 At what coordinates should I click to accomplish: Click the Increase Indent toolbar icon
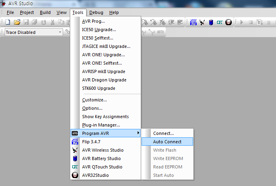click(x=171, y=22)
